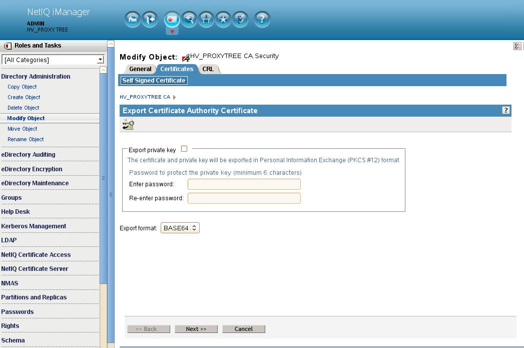Expand the eDirectory Maintenance category
This screenshot has height=348, width=524.
(35, 183)
